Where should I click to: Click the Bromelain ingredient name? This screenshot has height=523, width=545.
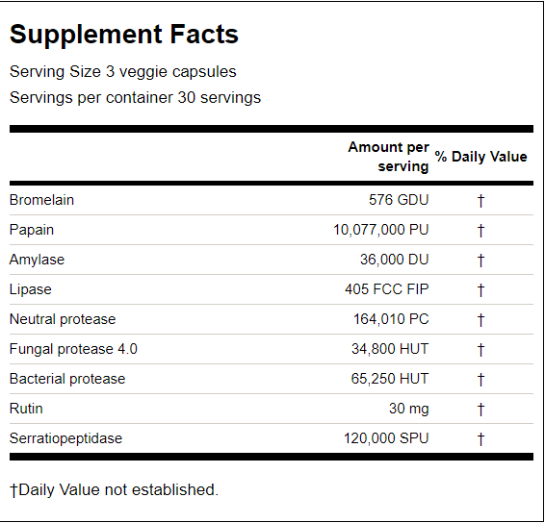[41, 200]
